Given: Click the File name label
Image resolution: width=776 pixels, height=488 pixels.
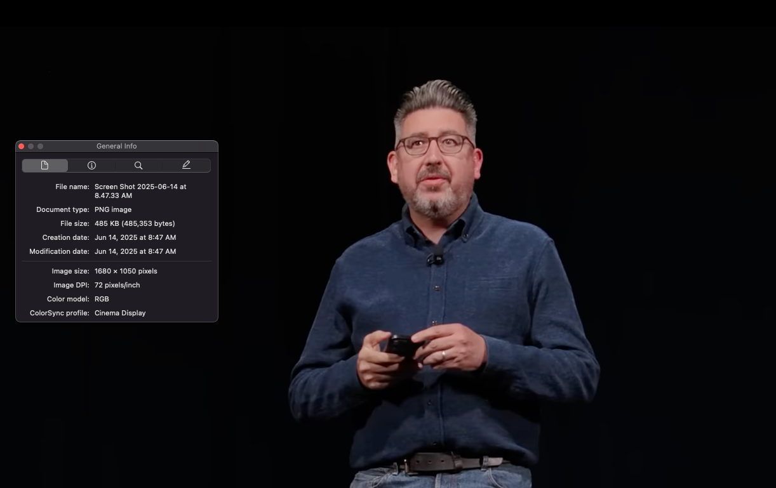Looking at the screenshot, I should click(72, 187).
